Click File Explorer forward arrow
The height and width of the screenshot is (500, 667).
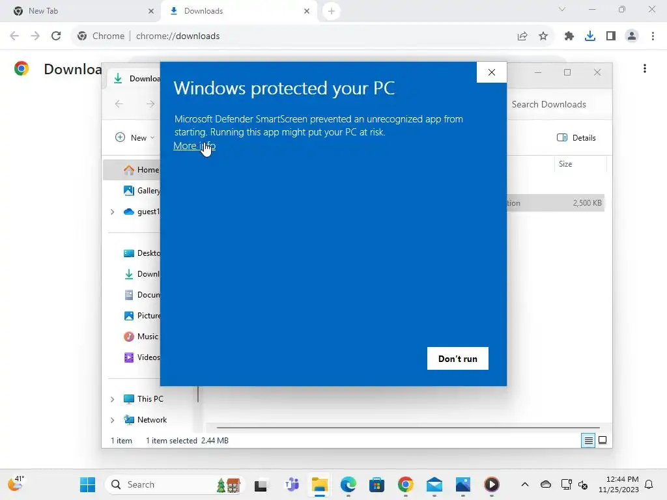[x=150, y=104]
